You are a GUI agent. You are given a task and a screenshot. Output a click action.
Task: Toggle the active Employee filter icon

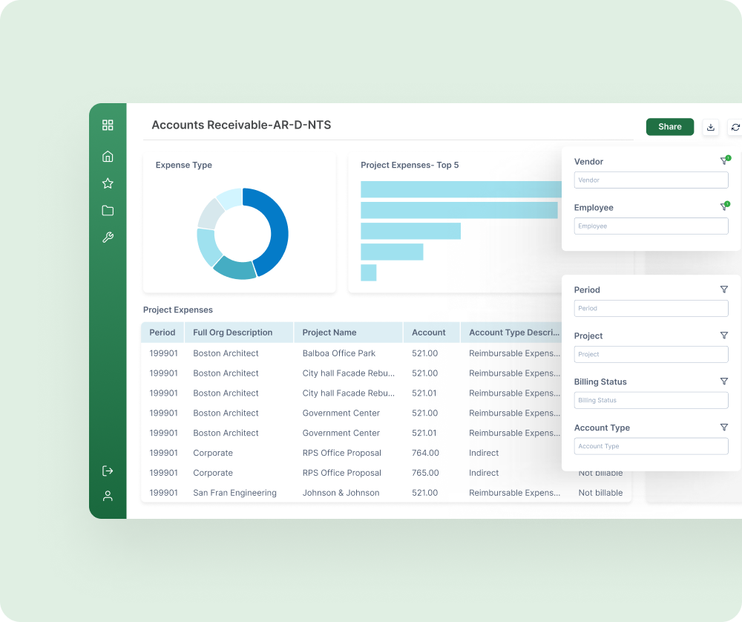coord(724,207)
